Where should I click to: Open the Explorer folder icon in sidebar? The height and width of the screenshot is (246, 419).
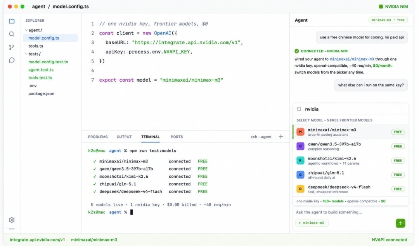pyautogui.click(x=12, y=21)
